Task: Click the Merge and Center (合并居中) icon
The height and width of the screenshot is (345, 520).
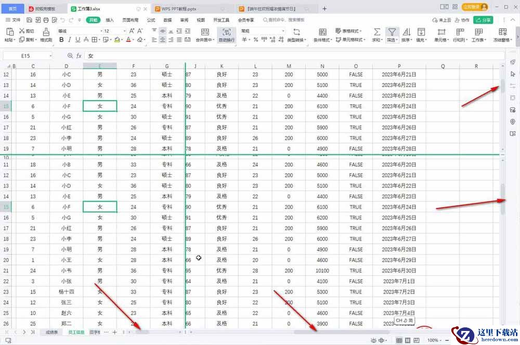Action: 205,32
